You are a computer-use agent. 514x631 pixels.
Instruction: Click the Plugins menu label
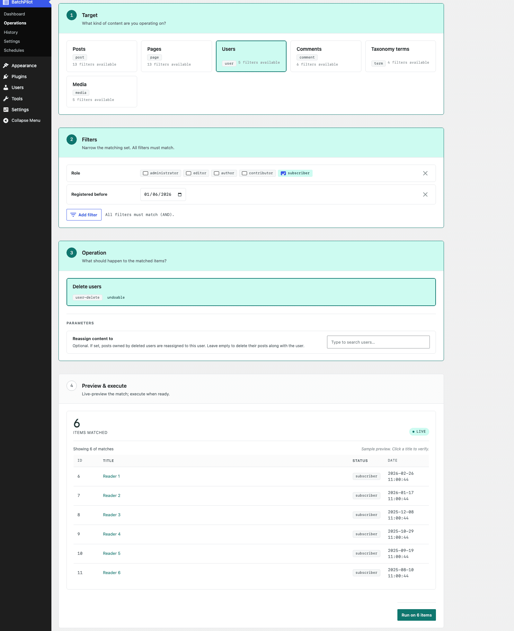(19, 77)
